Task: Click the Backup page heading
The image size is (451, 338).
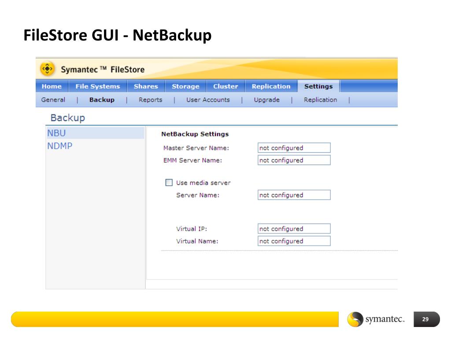Action: point(67,118)
